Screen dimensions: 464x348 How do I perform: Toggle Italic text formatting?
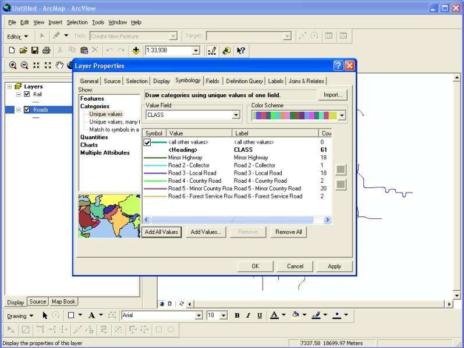248,315
